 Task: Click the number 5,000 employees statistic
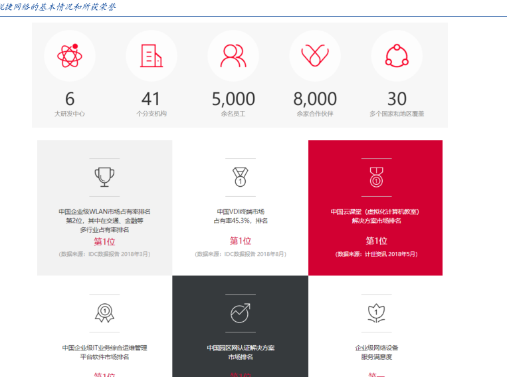pyautogui.click(x=233, y=99)
